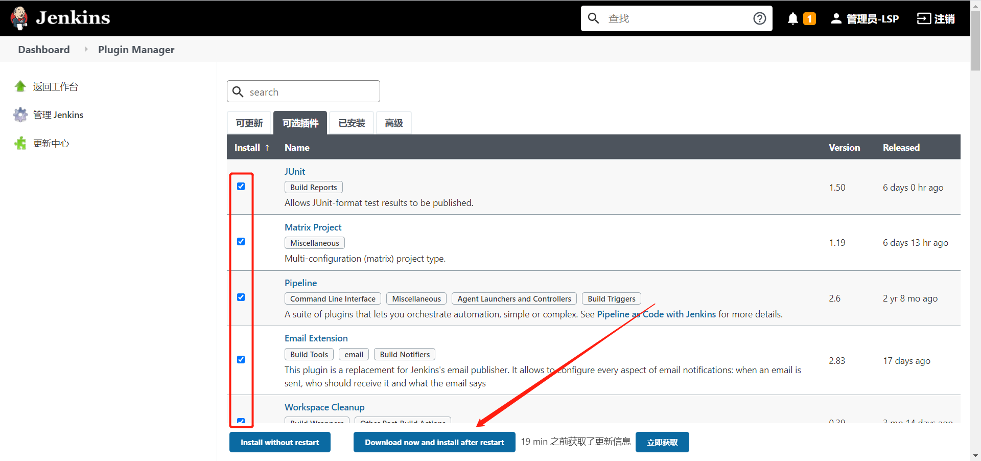Open the 已安装 tab
The height and width of the screenshot is (461, 981).
point(352,123)
